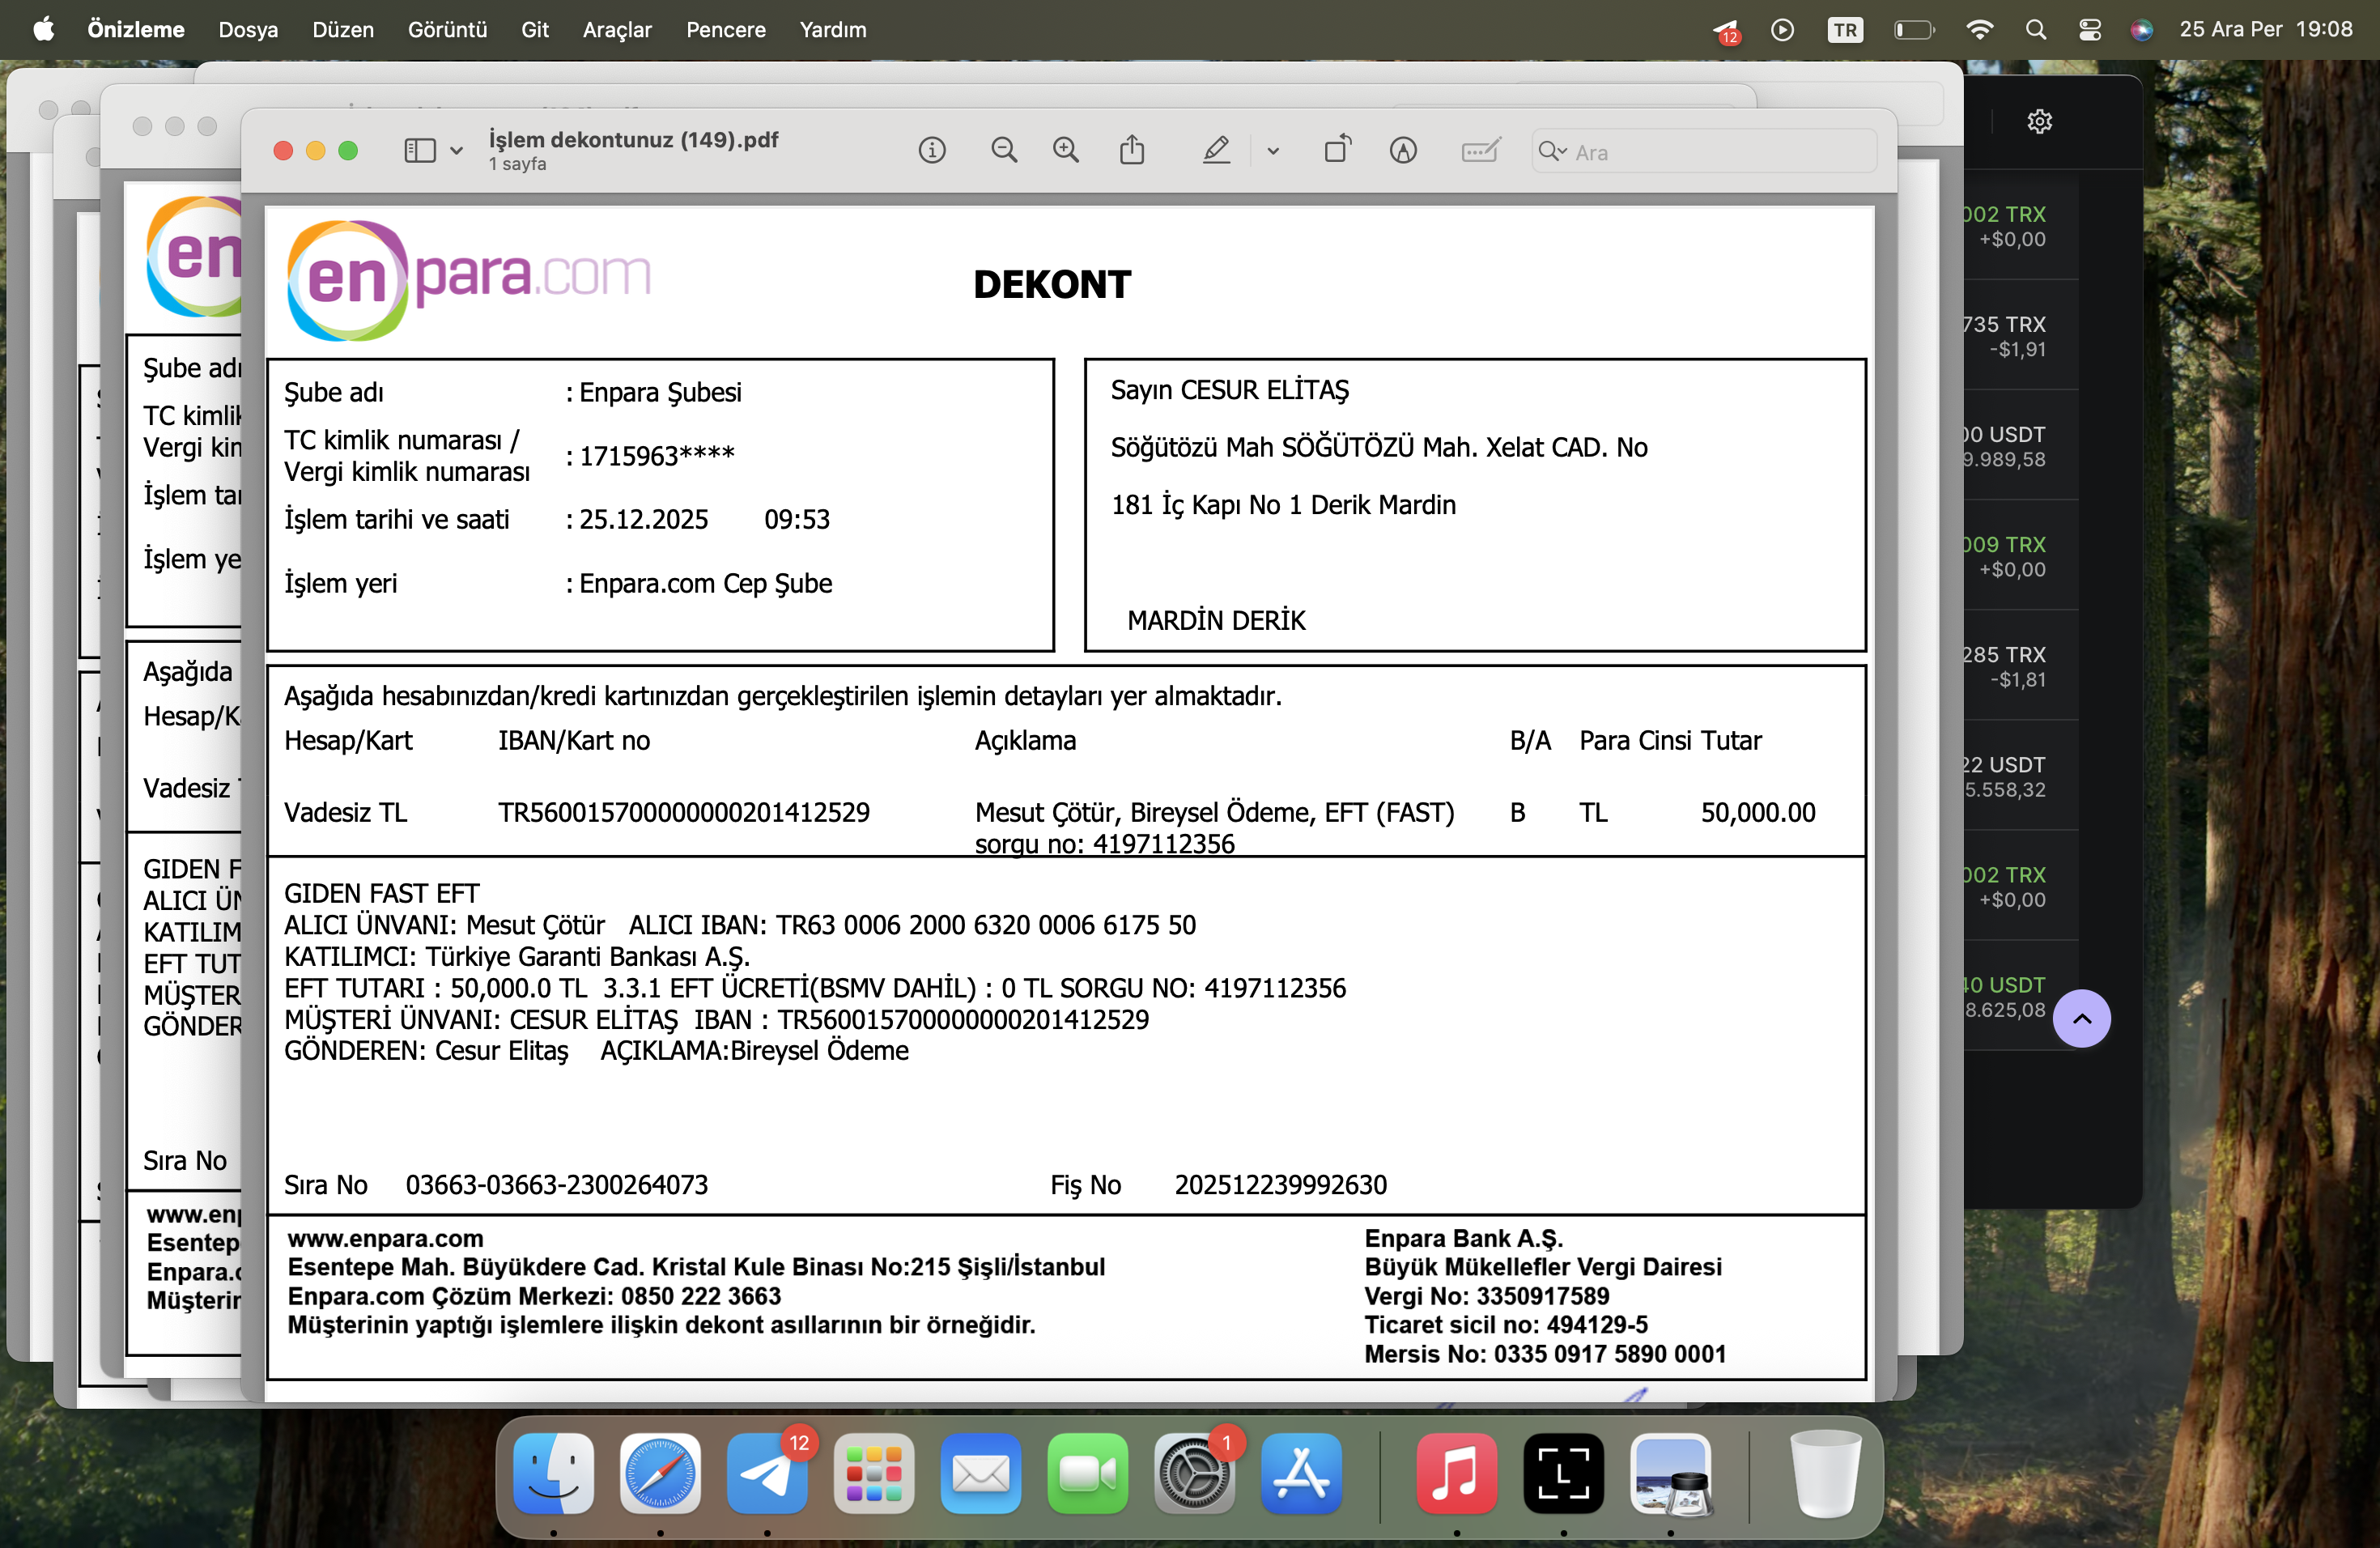Open the Pencere menu

coord(726,29)
